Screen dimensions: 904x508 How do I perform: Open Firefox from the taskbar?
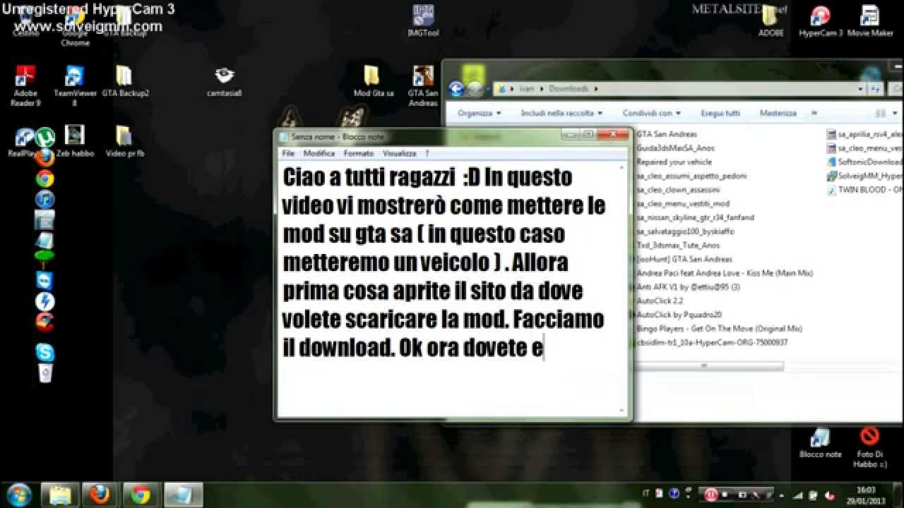[101, 495]
